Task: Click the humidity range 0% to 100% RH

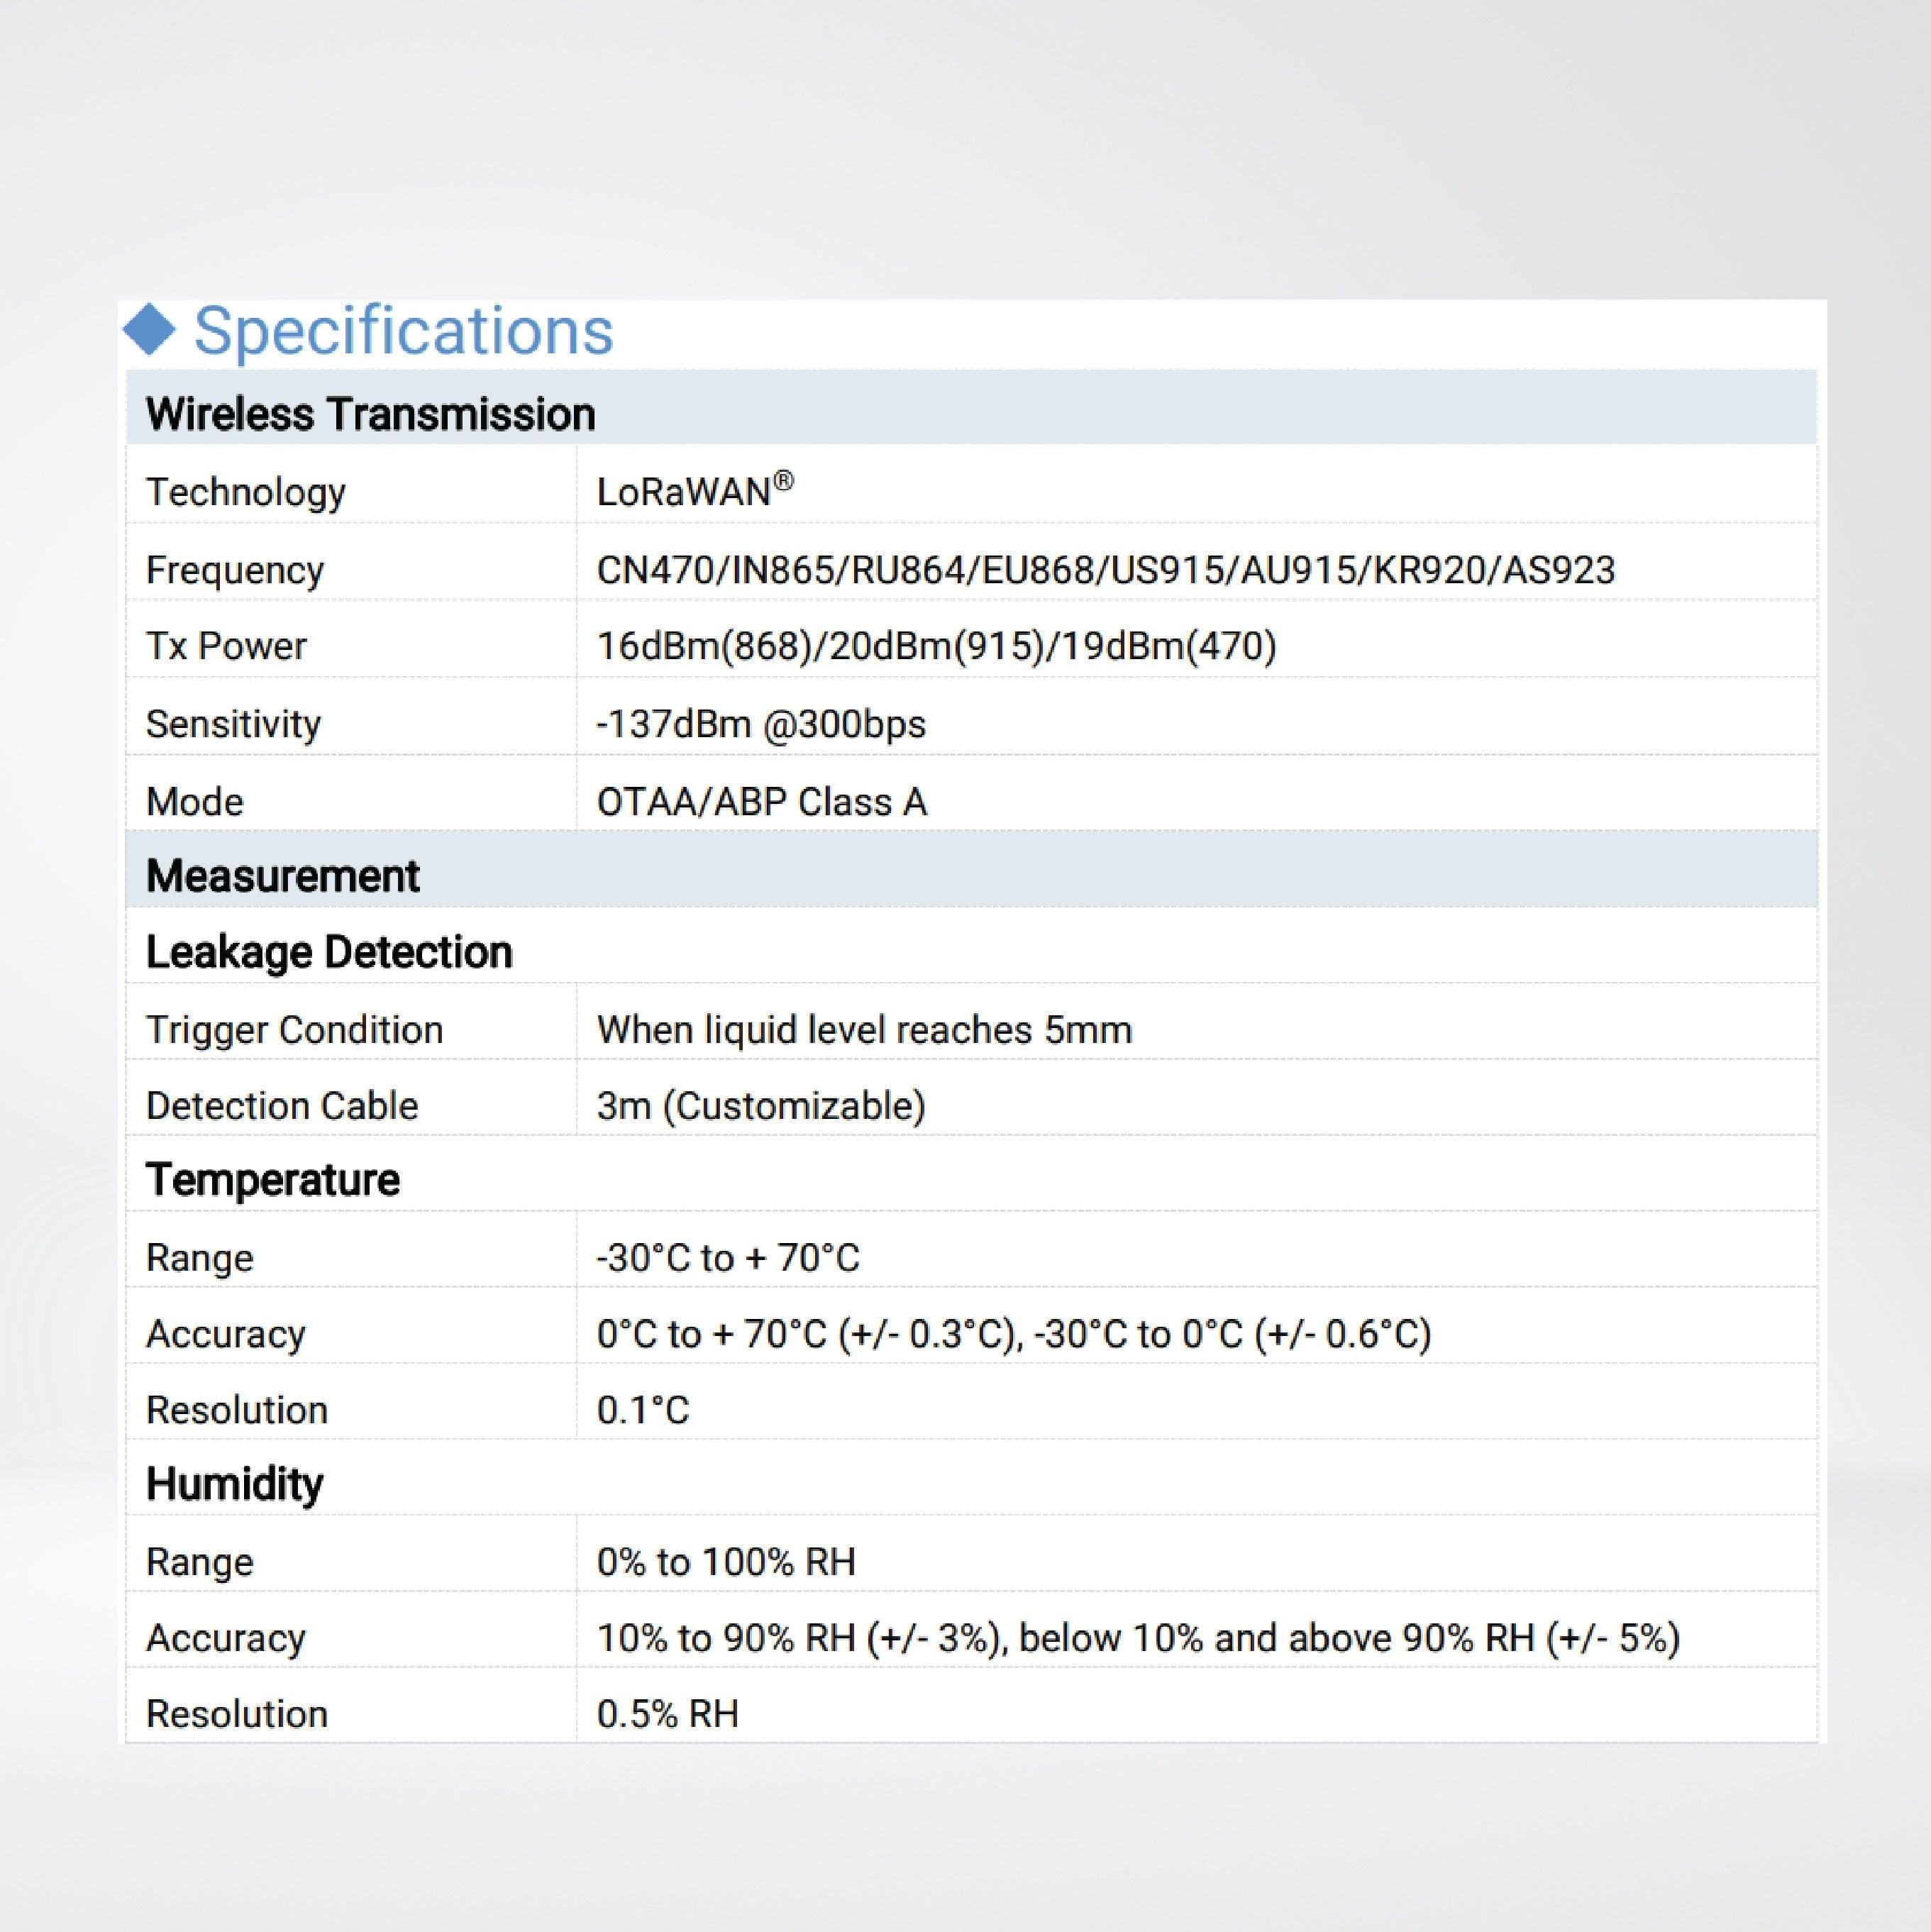Action: [x=726, y=1562]
